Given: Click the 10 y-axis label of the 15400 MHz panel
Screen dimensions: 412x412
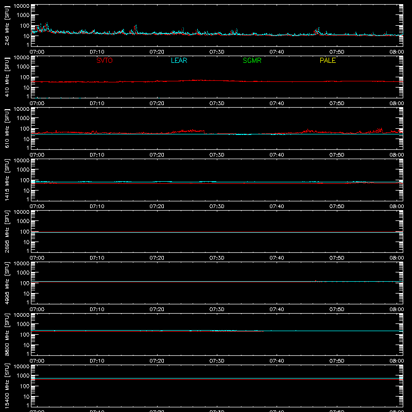Looking at the screenshot, I should [27, 397].
